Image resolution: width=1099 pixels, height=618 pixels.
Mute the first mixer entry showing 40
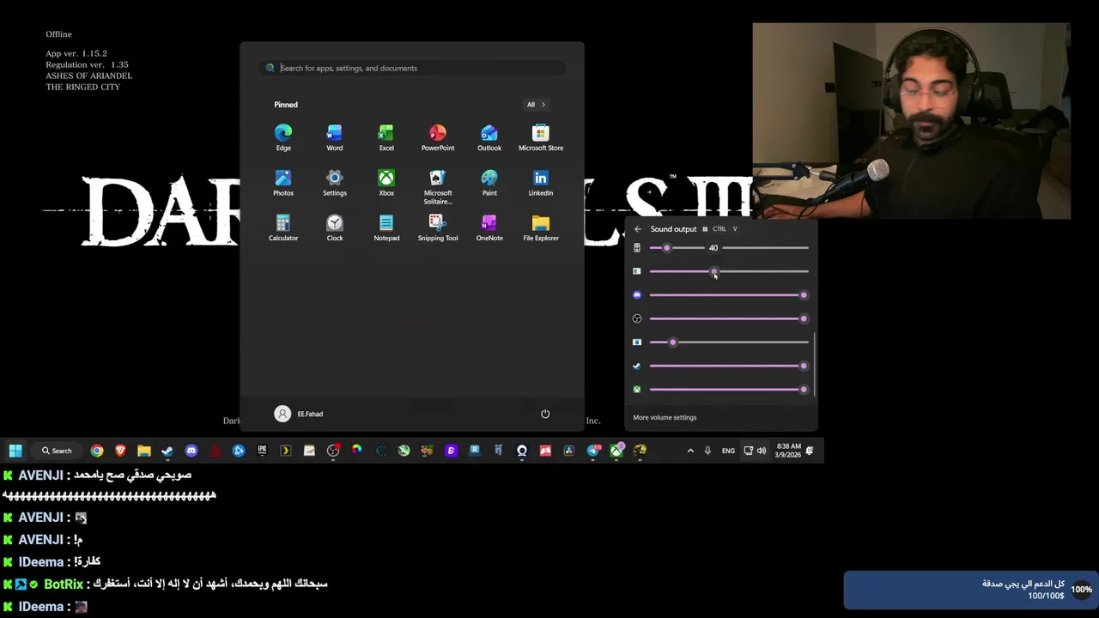637,248
